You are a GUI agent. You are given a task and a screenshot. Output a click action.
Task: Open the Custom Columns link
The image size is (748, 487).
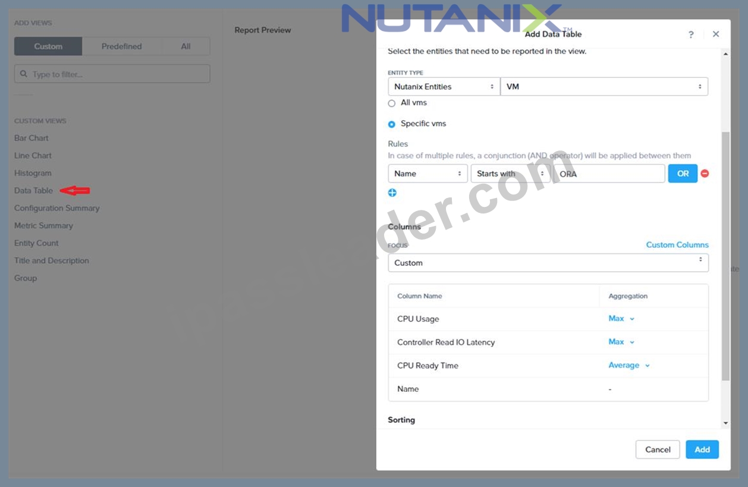677,245
